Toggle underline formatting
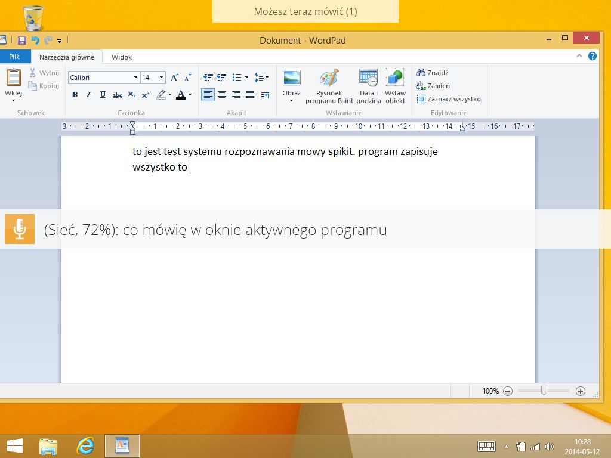This screenshot has height=458, width=611. [103, 95]
